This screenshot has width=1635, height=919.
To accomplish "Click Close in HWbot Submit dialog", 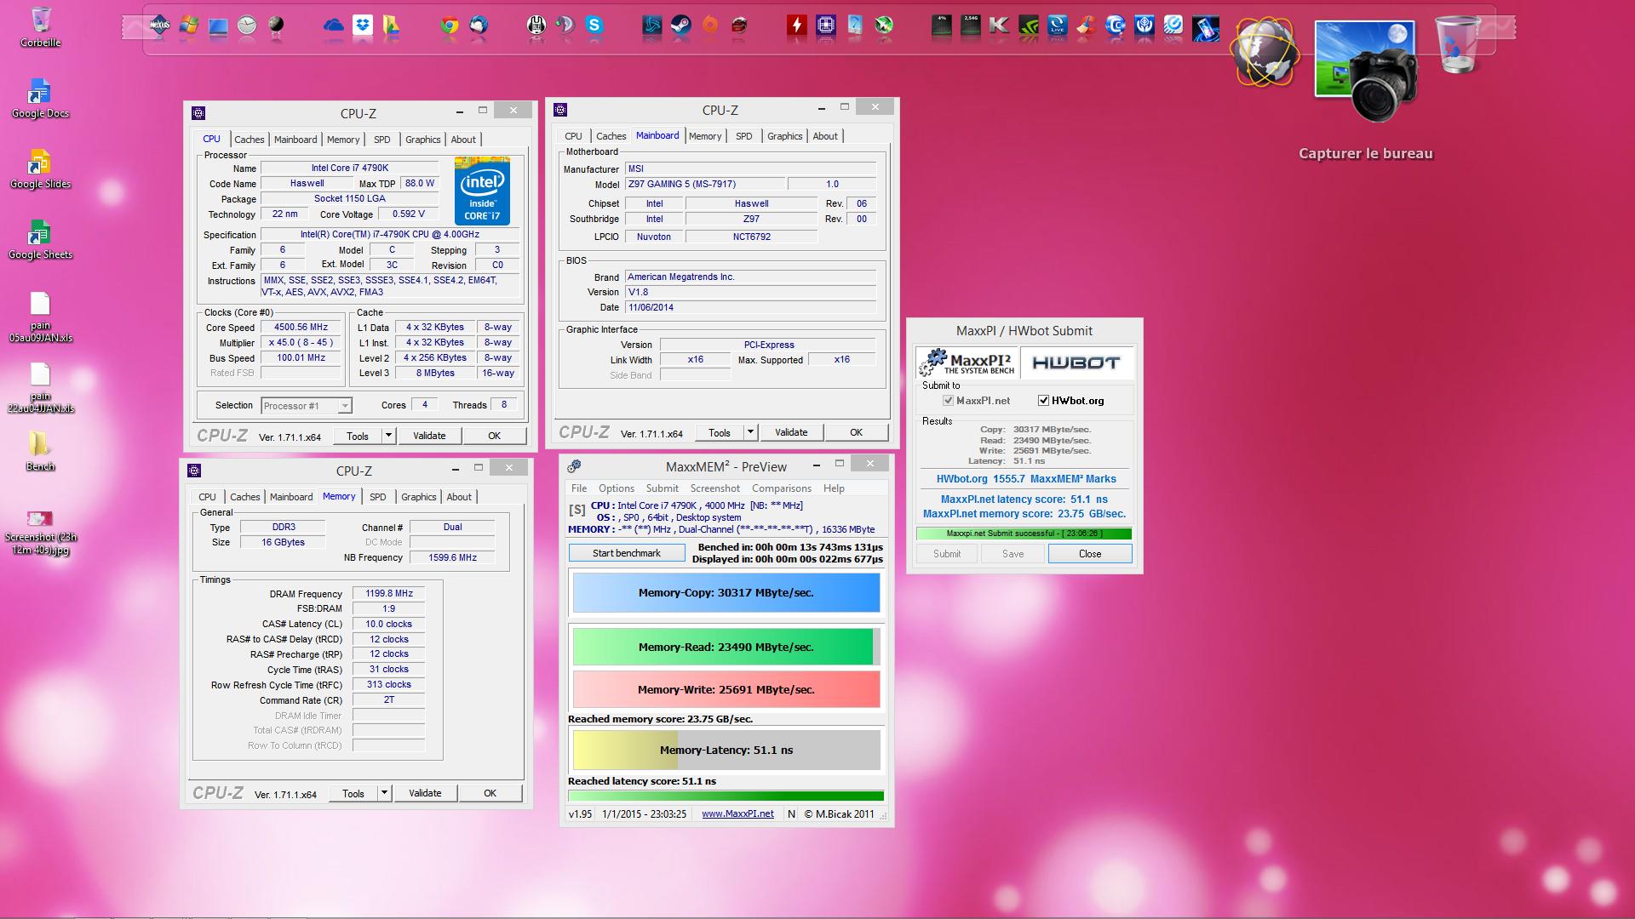I will [1090, 554].
